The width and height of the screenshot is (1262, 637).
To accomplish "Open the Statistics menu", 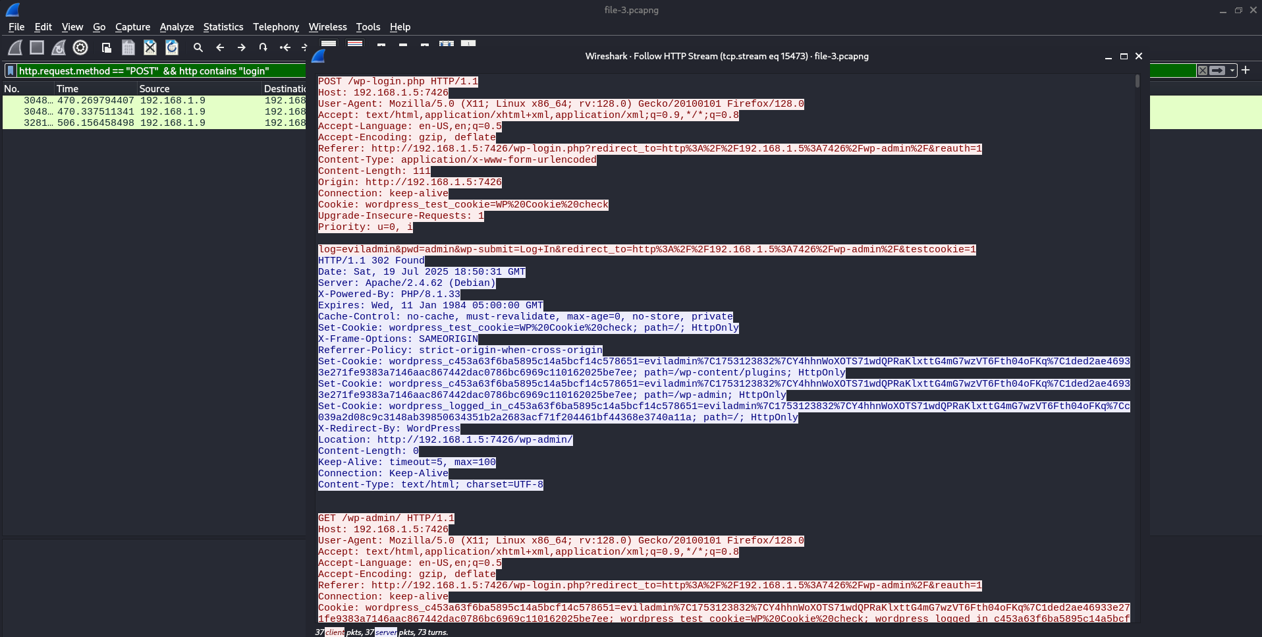I will 223,27.
